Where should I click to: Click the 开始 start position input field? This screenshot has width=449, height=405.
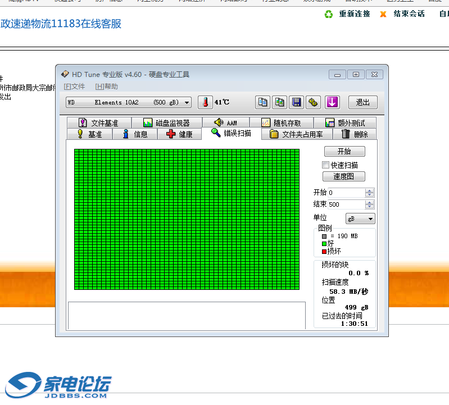(x=347, y=193)
